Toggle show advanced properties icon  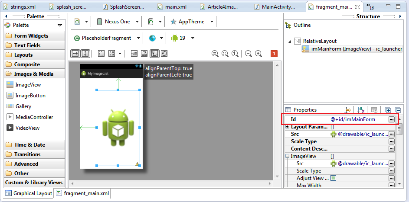click(348, 110)
